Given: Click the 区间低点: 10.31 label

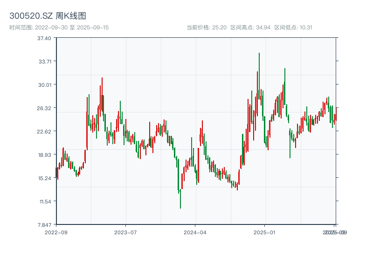Looking at the screenshot, I should point(293,28).
